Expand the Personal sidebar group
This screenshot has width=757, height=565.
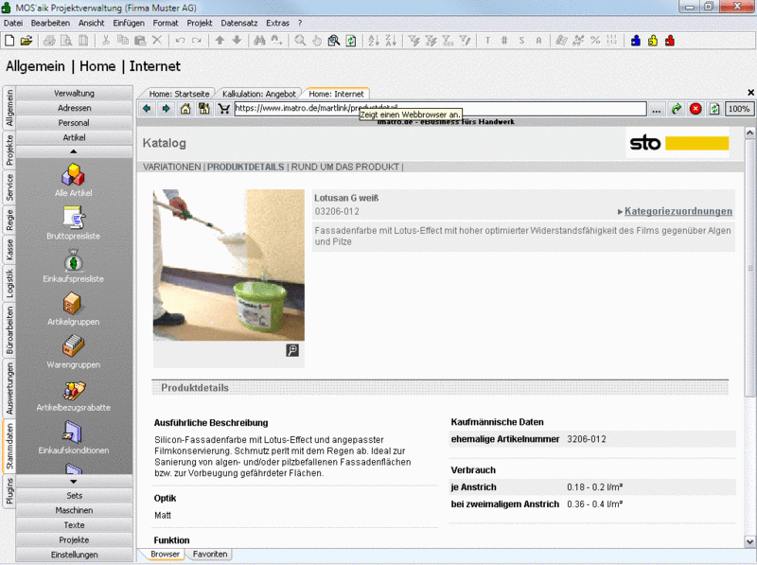[75, 123]
